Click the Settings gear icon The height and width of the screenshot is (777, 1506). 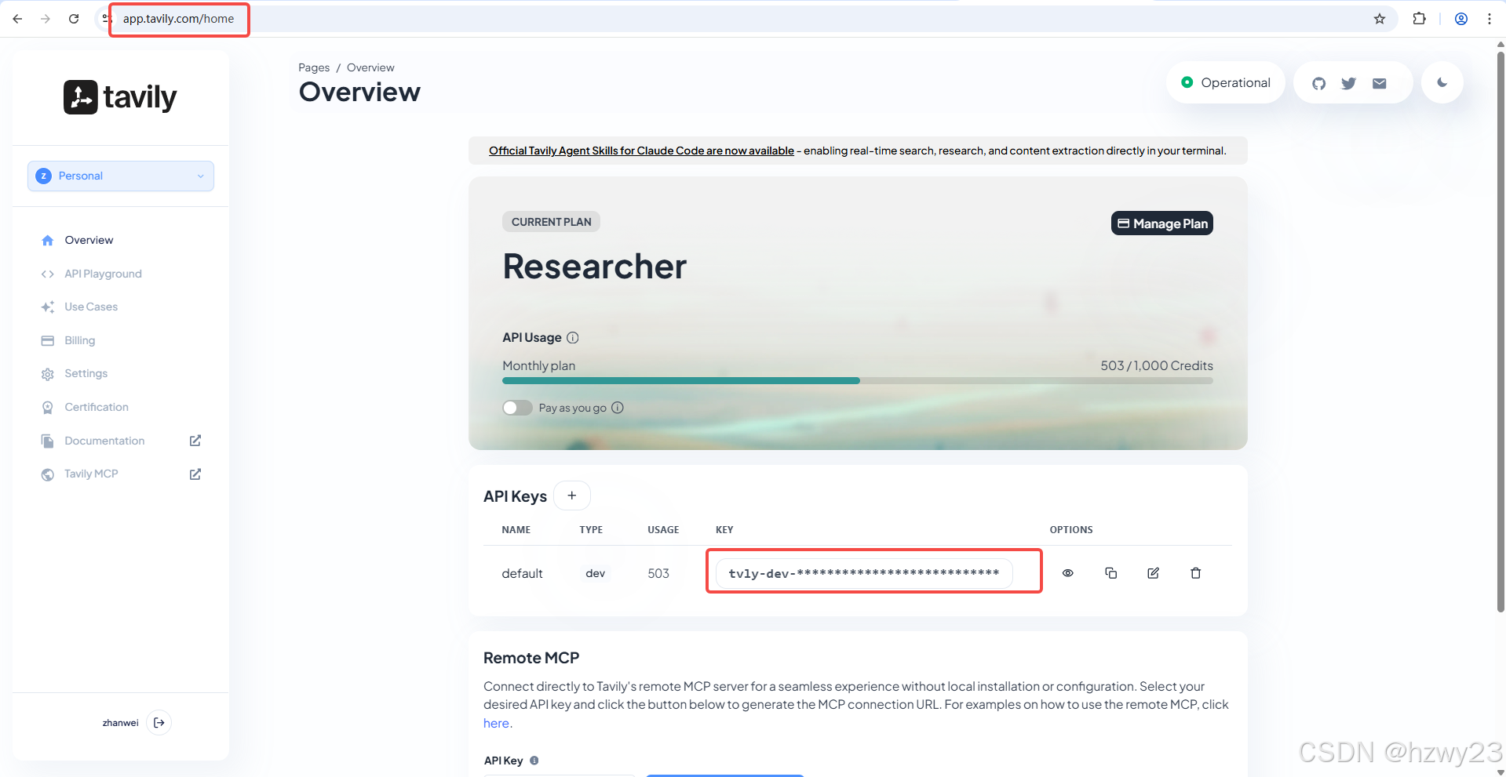pos(48,374)
